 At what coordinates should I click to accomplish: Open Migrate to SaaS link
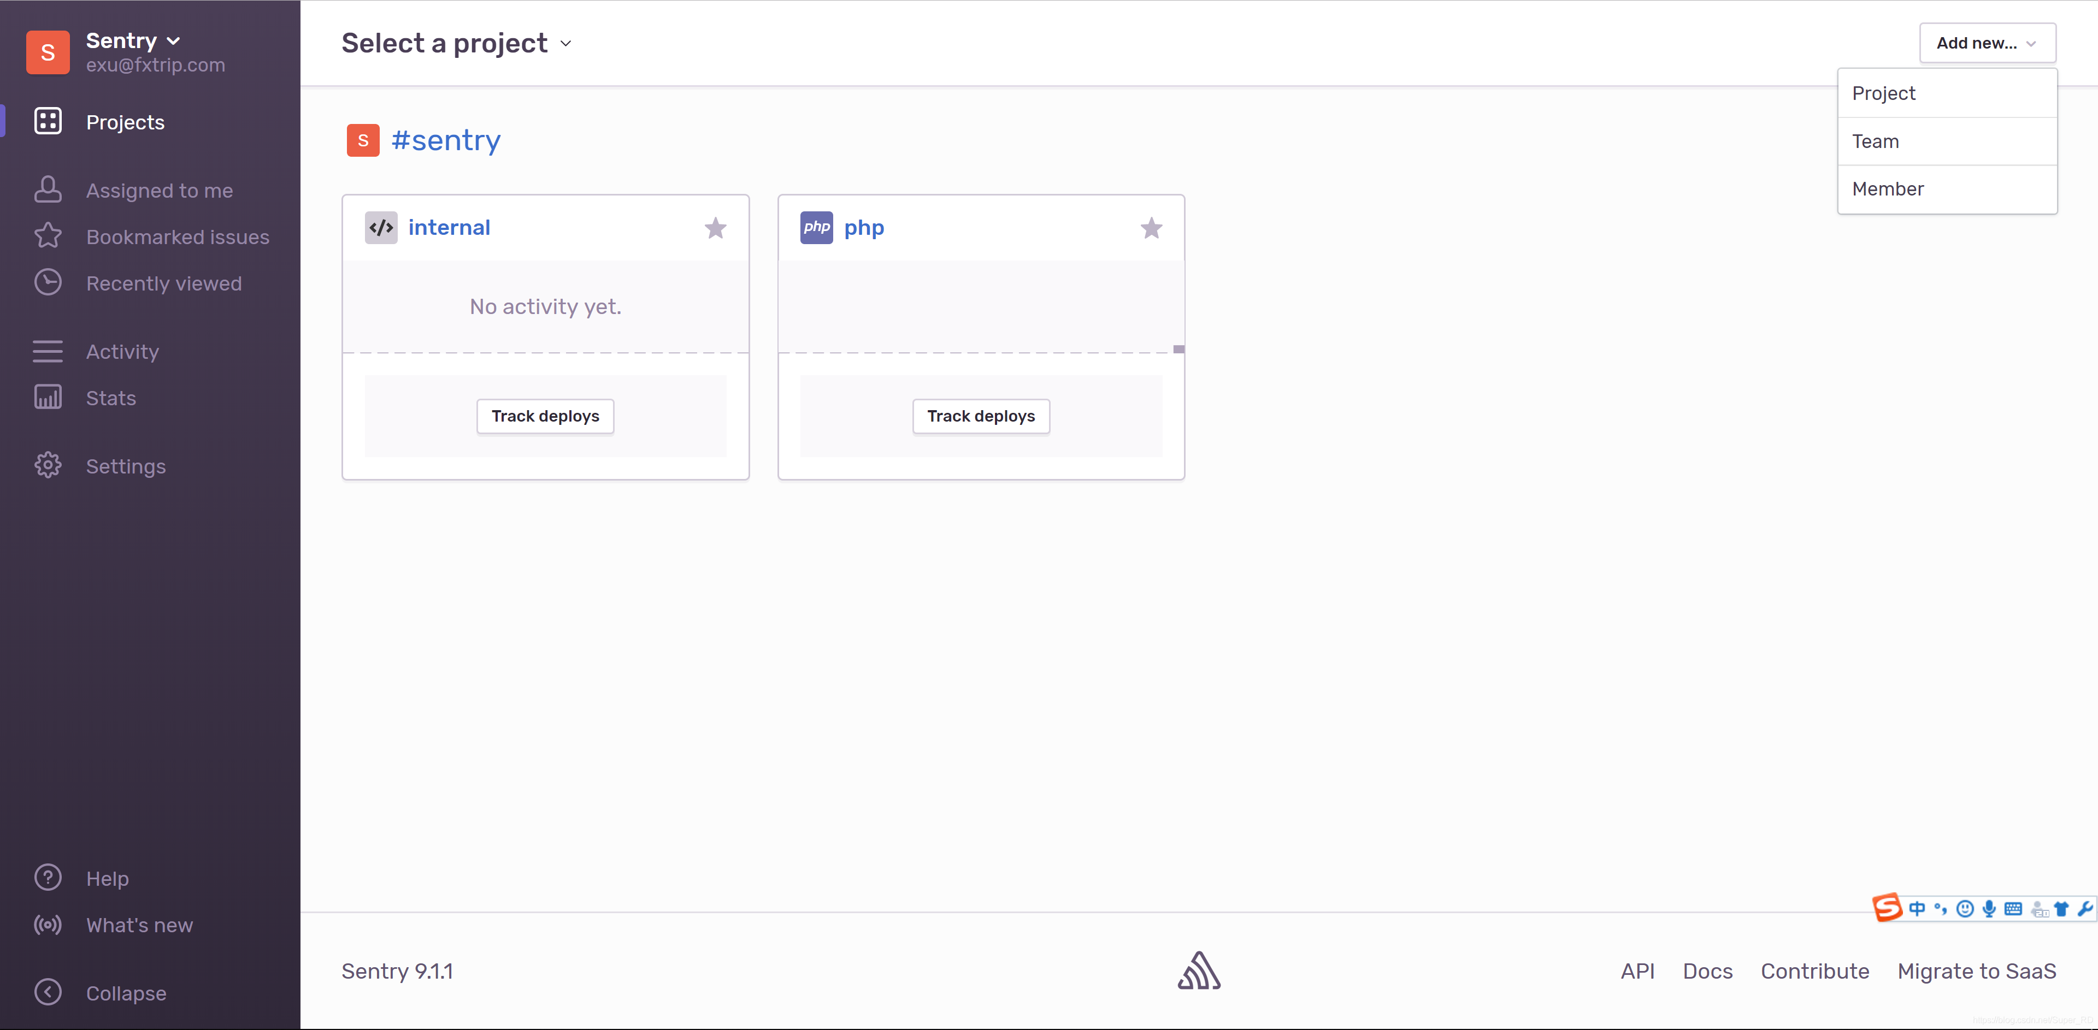pos(1977,972)
